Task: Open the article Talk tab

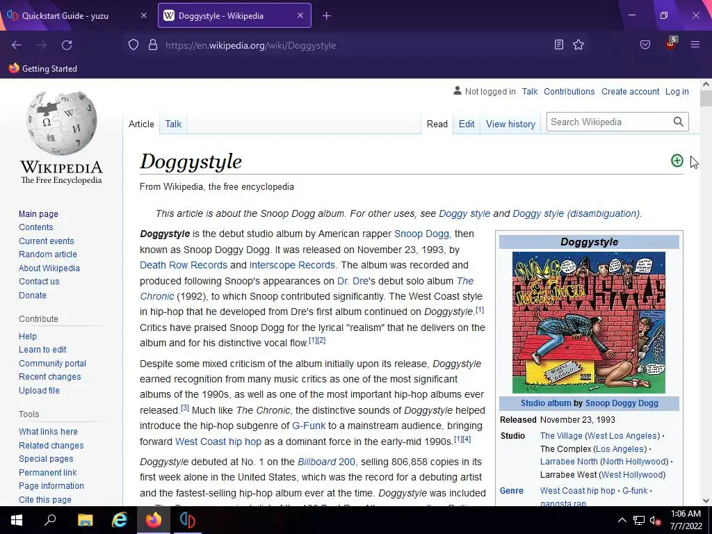Action: pos(173,124)
